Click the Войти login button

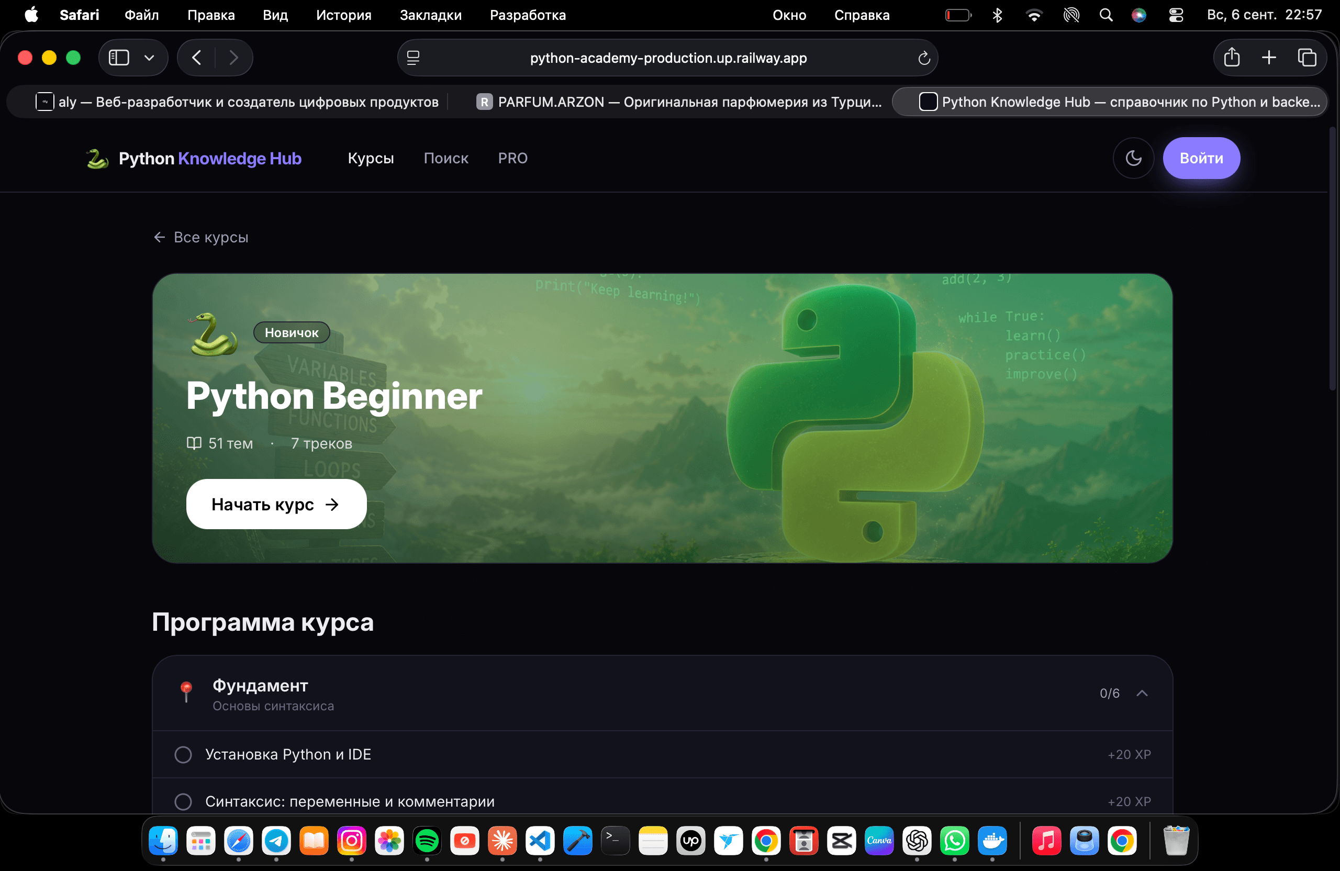[1201, 158]
